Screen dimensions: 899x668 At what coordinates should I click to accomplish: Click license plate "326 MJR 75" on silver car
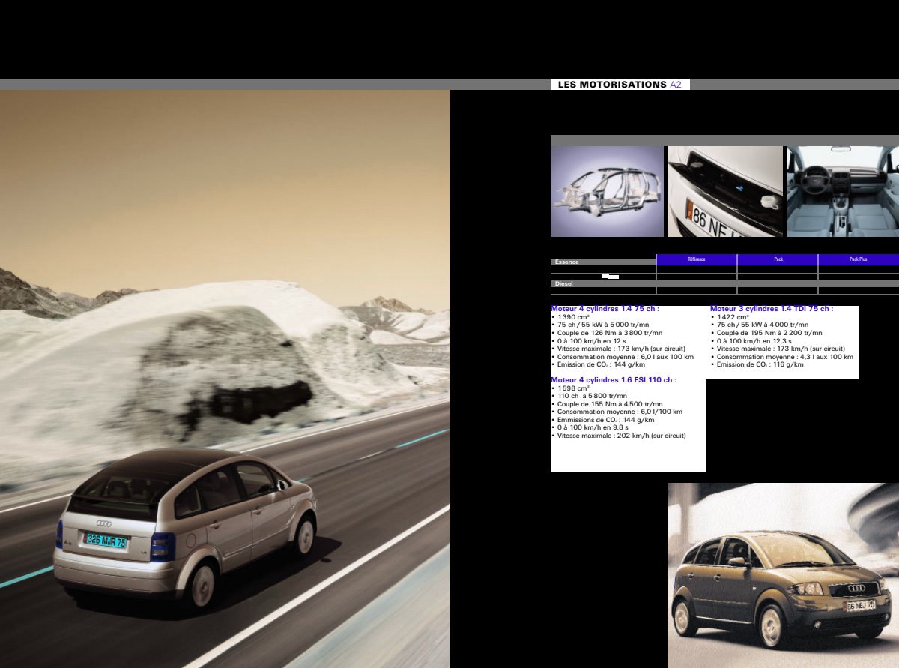point(106,541)
